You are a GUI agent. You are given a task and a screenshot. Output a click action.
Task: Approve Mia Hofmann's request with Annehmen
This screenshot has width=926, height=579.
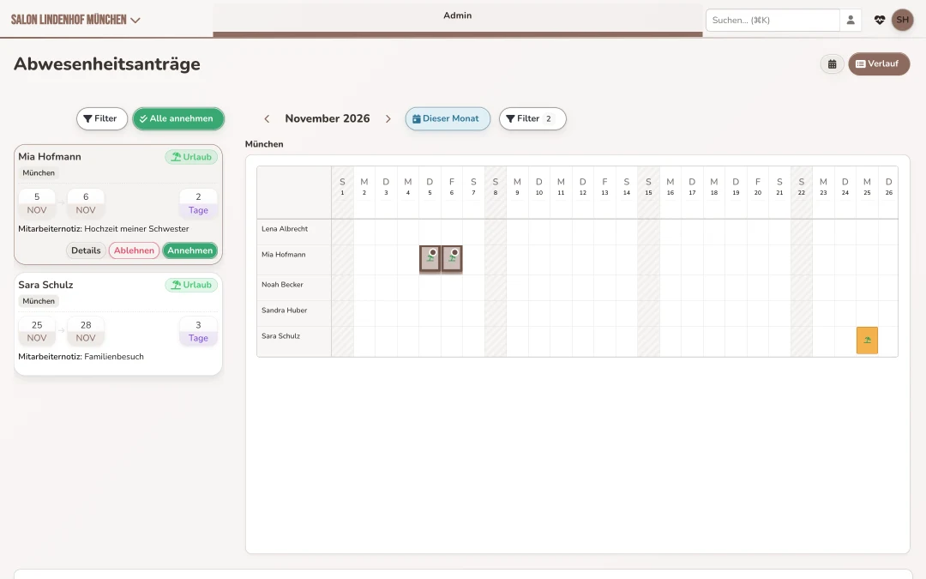pos(190,250)
